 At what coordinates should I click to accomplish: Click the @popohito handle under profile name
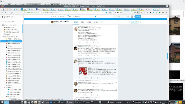pyautogui.click(x=57, y=23)
